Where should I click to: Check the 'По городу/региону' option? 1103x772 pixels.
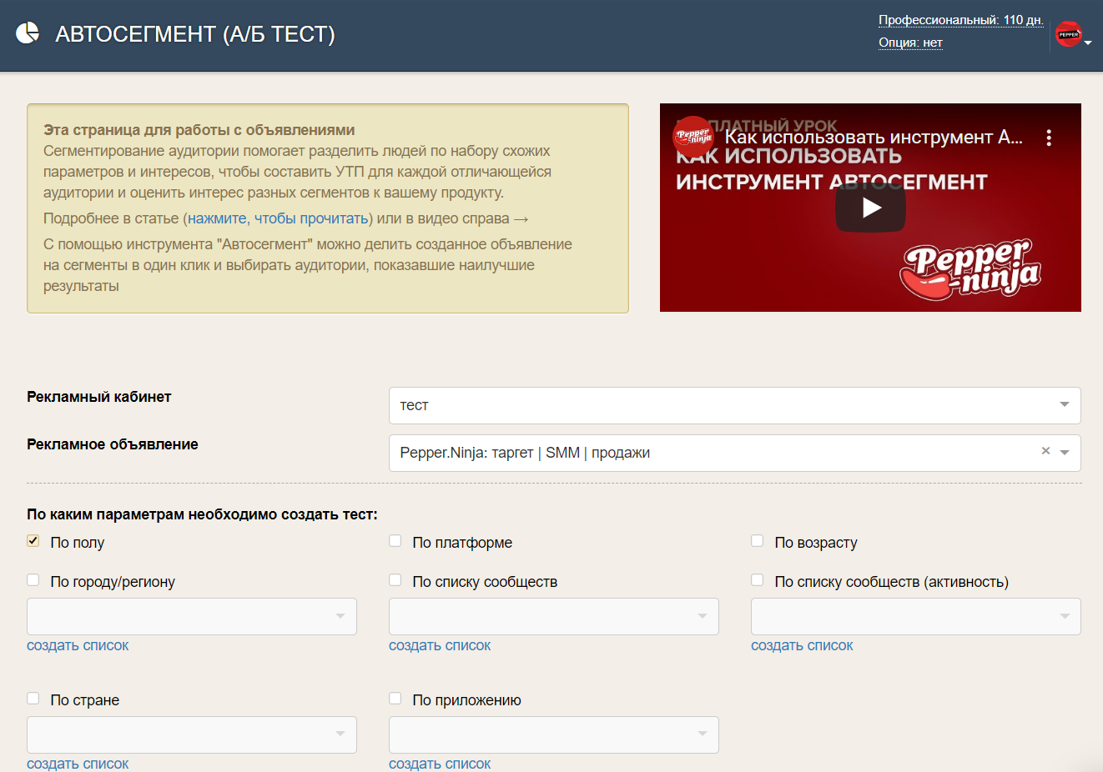coord(33,580)
